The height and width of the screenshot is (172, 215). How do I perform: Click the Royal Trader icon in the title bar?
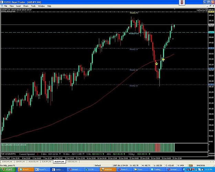coord(1,2)
